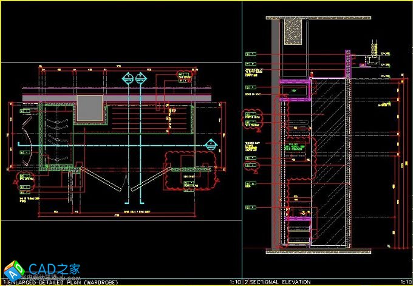
Task: Click the cyan section marker at the plan's right edge
Action: (x=210, y=144)
